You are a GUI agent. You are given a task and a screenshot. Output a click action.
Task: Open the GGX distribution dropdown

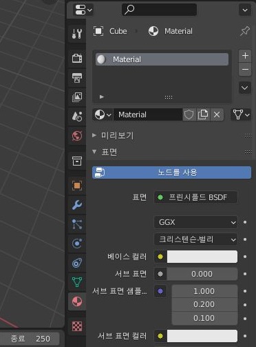coord(195,222)
